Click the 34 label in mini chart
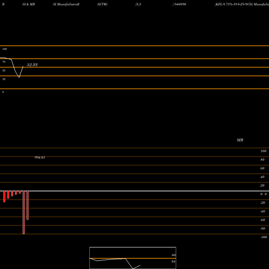Screen dimensions: 269x269 click(173, 261)
